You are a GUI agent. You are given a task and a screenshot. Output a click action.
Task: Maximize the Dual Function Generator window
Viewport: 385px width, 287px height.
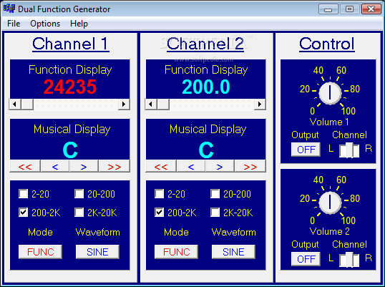(349, 9)
